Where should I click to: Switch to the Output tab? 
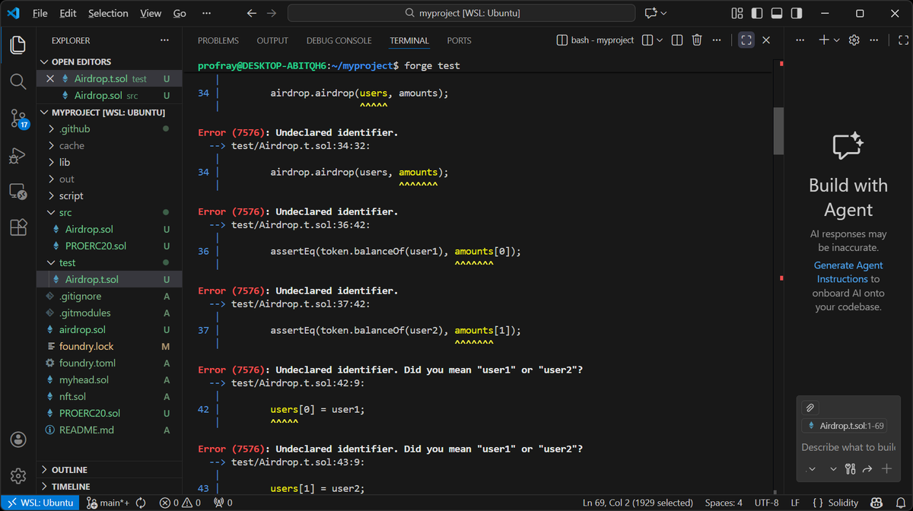(x=272, y=40)
